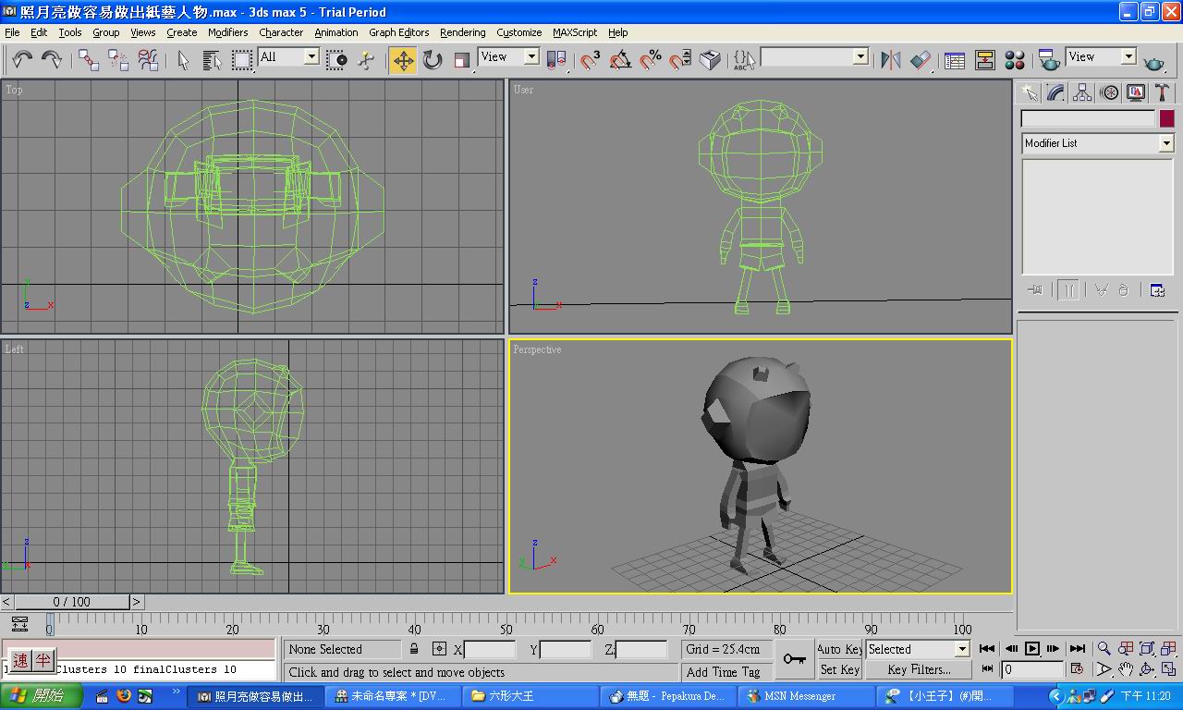This screenshot has width=1183, height=710.
Task: Toggle the Angle Snap icon
Action: tap(620, 60)
